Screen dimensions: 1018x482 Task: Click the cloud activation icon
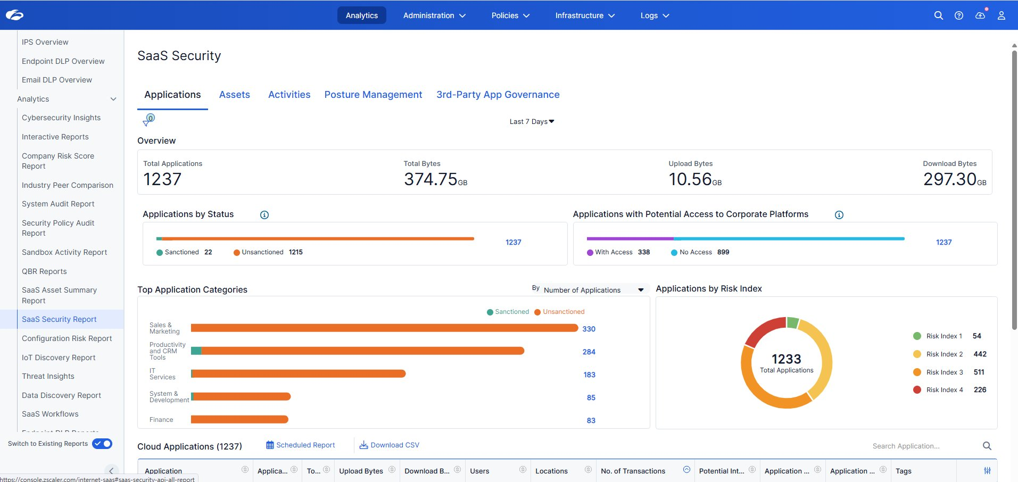(980, 15)
